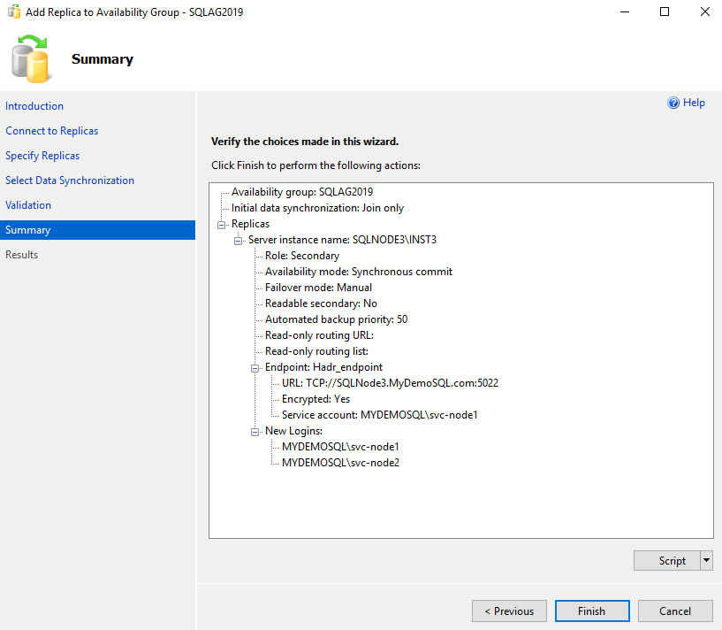Go to the Introduction wizard page

(x=34, y=106)
